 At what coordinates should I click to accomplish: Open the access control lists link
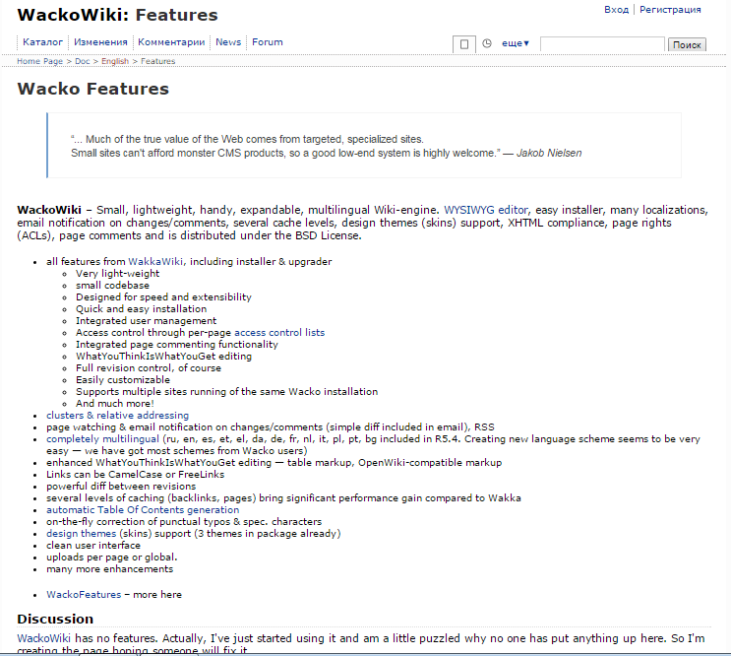(x=279, y=332)
